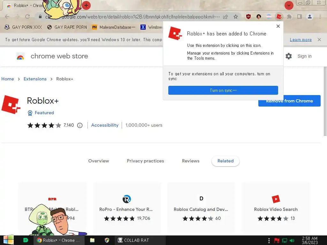
Task: Open the shield icon on taskbar
Action: pyautogui.click(x=107, y=240)
